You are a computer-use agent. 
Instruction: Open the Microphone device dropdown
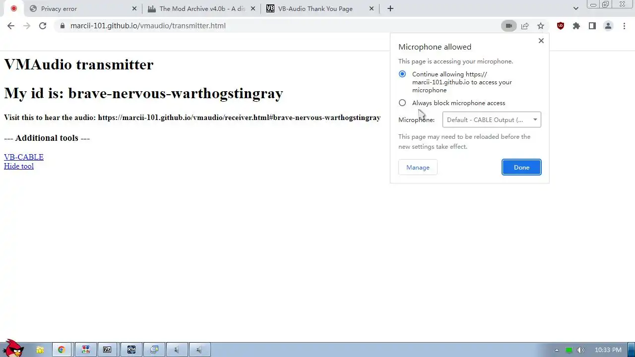click(x=492, y=119)
